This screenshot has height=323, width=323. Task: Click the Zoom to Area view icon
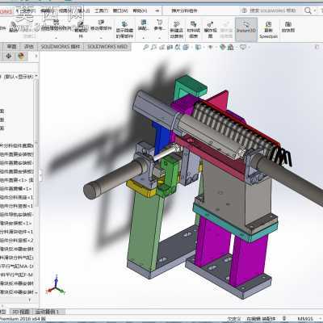[x=153, y=48]
